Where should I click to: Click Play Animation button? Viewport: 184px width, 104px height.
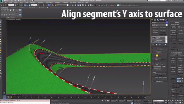point(171,101)
